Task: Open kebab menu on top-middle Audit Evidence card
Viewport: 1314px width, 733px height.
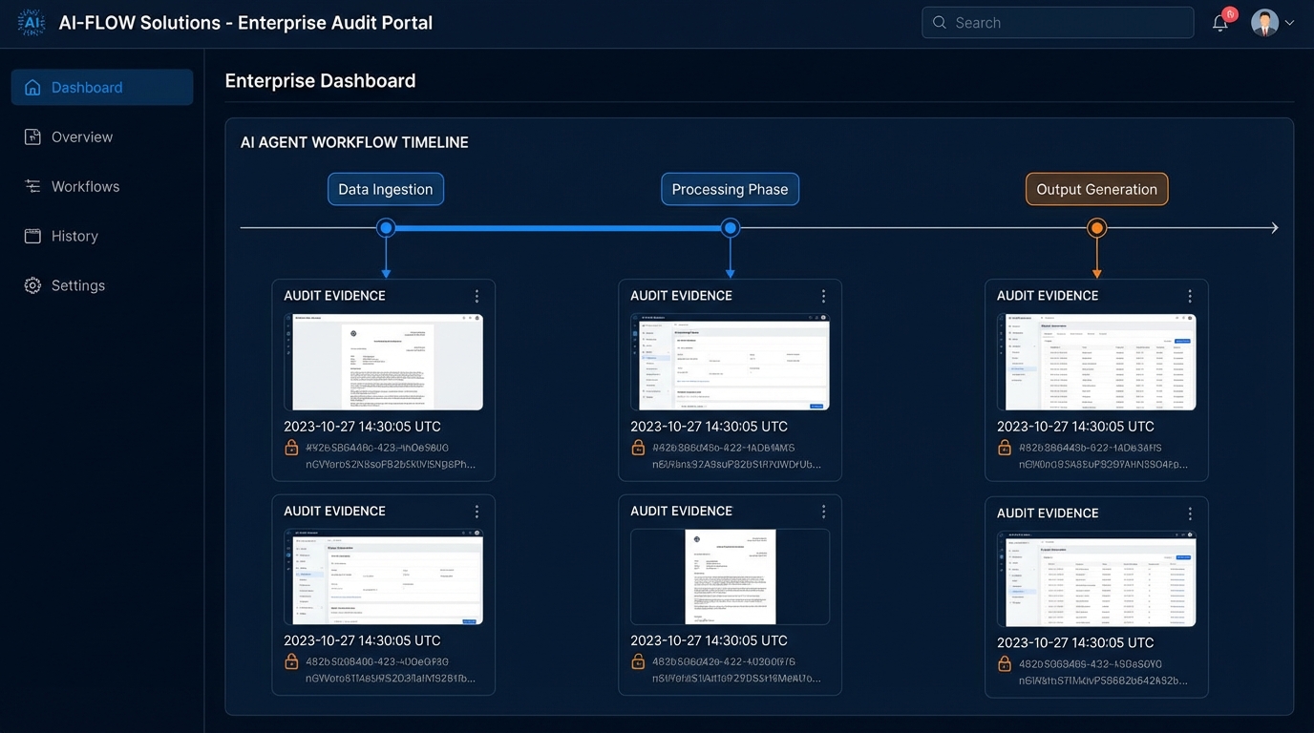Action: coord(823,297)
